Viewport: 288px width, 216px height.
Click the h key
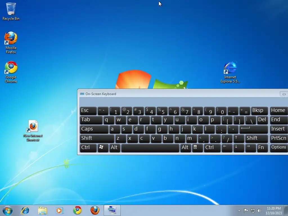[174, 129]
